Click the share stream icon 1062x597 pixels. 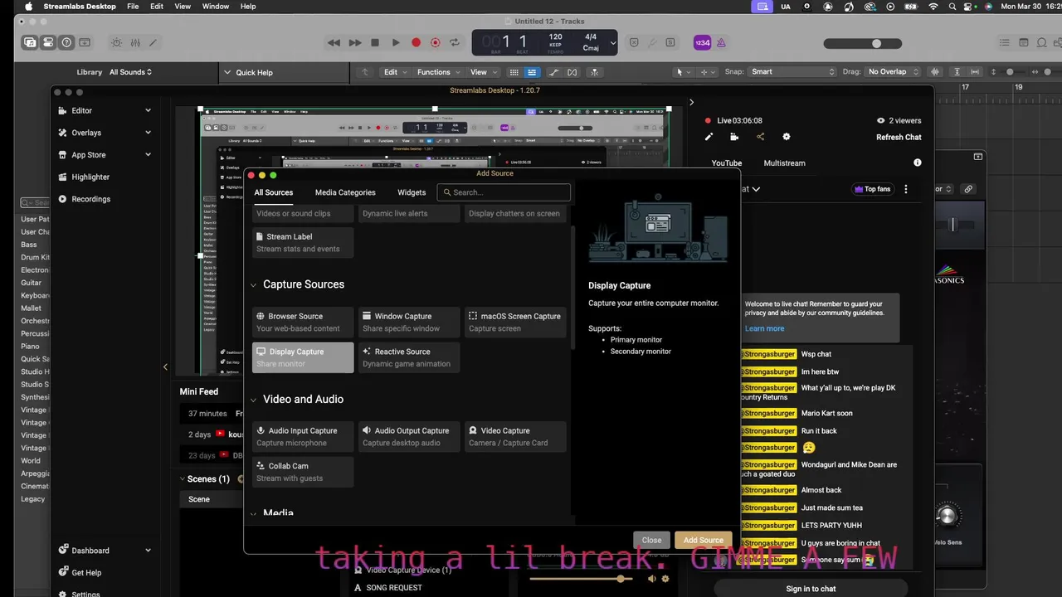point(760,137)
